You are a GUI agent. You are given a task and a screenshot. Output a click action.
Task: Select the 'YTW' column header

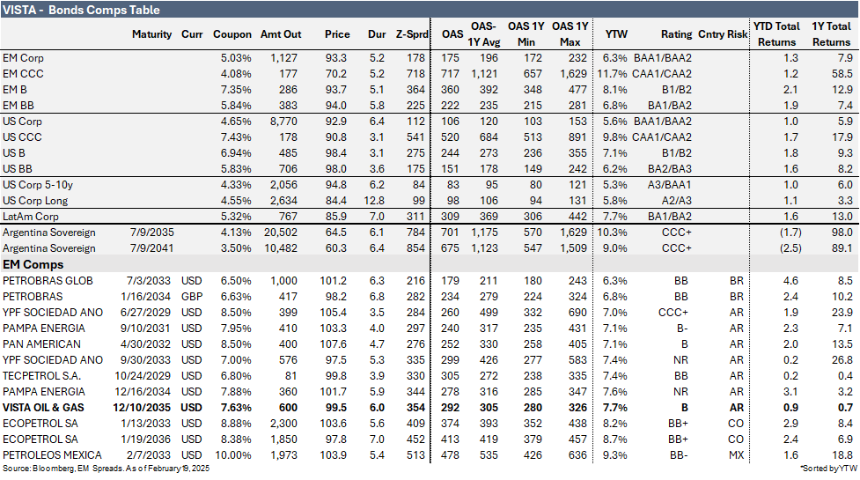coord(616,34)
